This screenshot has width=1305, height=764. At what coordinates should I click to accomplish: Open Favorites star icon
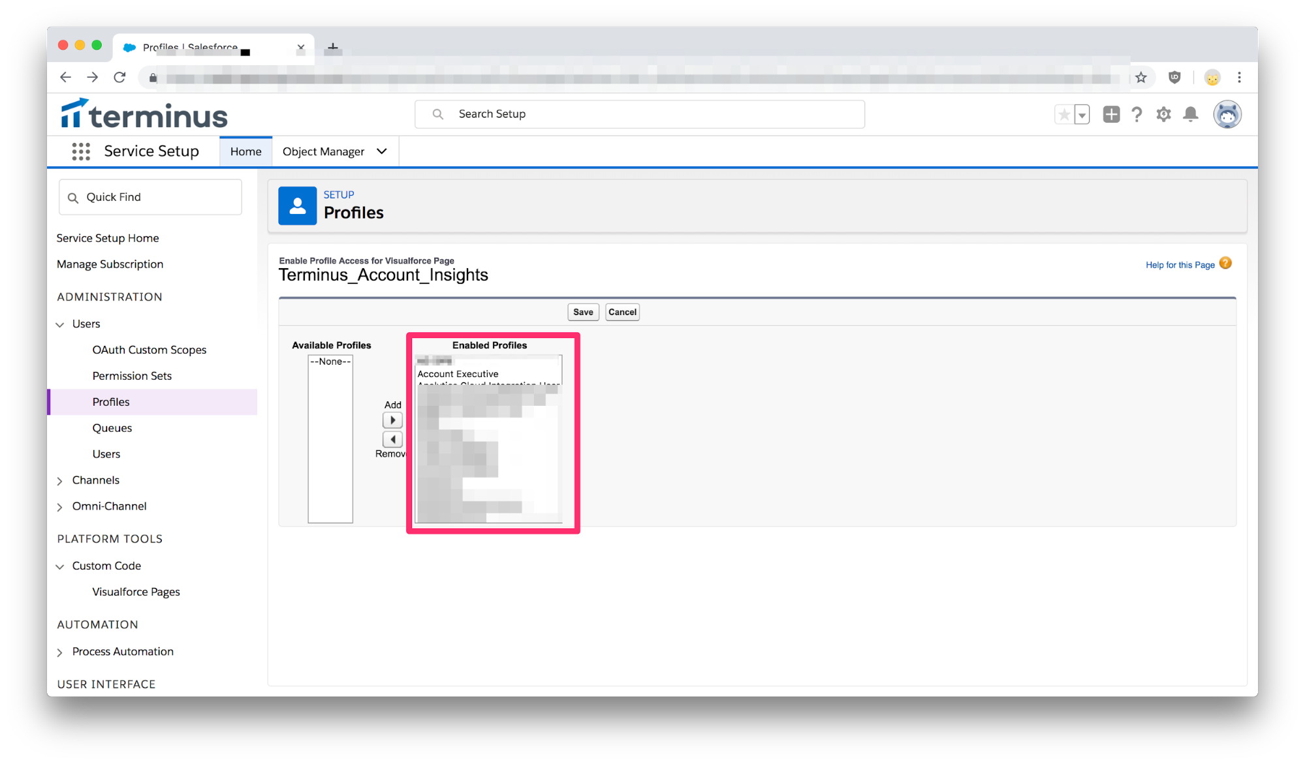point(1063,115)
